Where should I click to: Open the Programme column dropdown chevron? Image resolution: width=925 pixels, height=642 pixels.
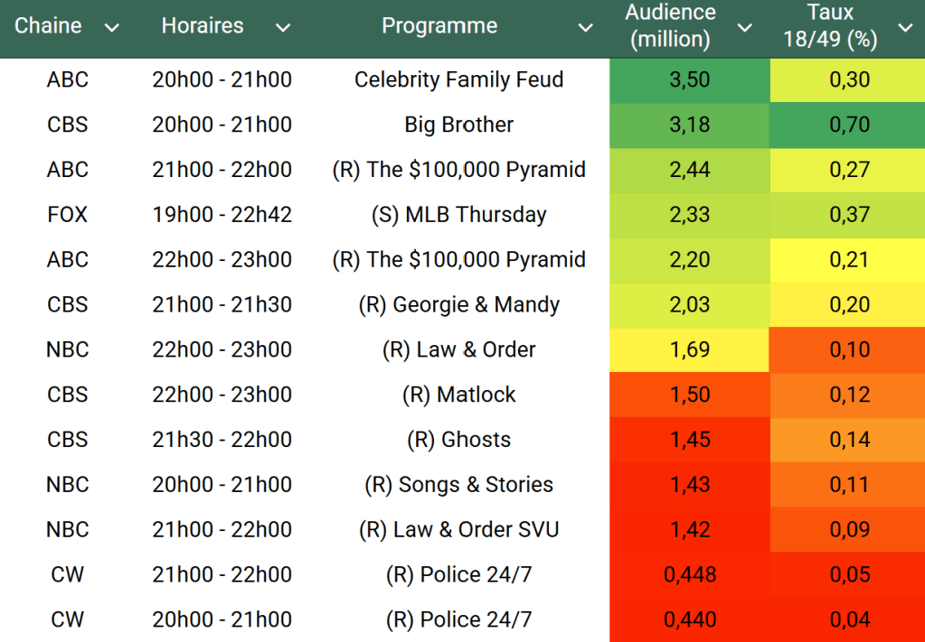[x=586, y=28]
